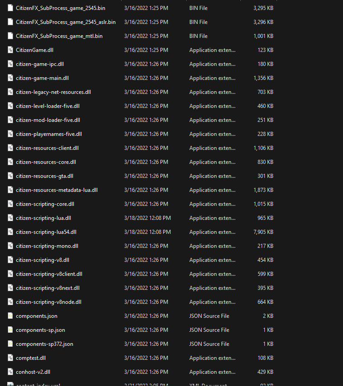Viewport: 343px width, 386px height.
Task: Click the JSON Source File type for components.json
Action: click(x=209, y=316)
